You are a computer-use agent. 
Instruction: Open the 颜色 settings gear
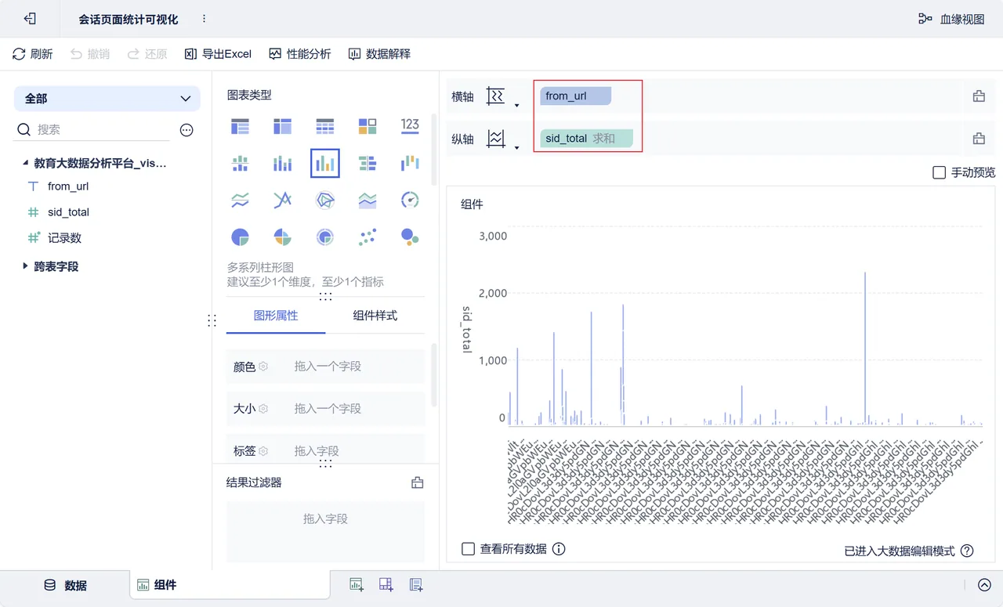tap(263, 367)
